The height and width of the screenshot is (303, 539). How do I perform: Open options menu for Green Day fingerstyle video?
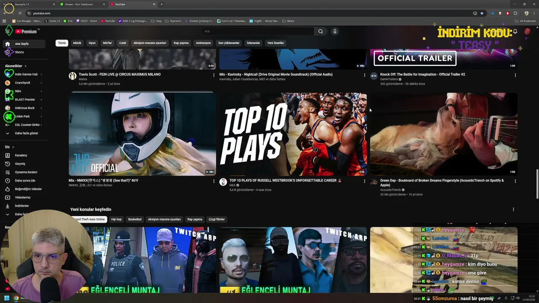[515, 181]
